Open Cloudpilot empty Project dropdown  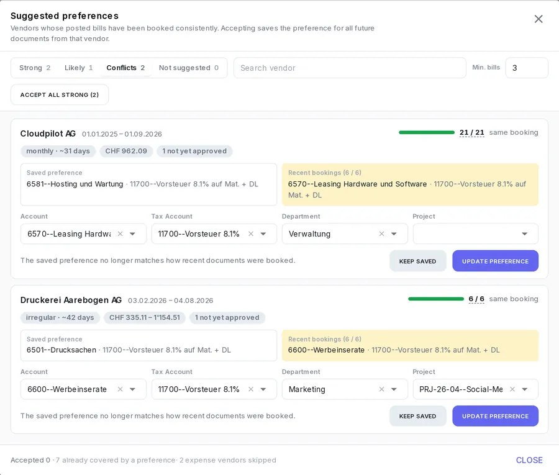[476, 233]
